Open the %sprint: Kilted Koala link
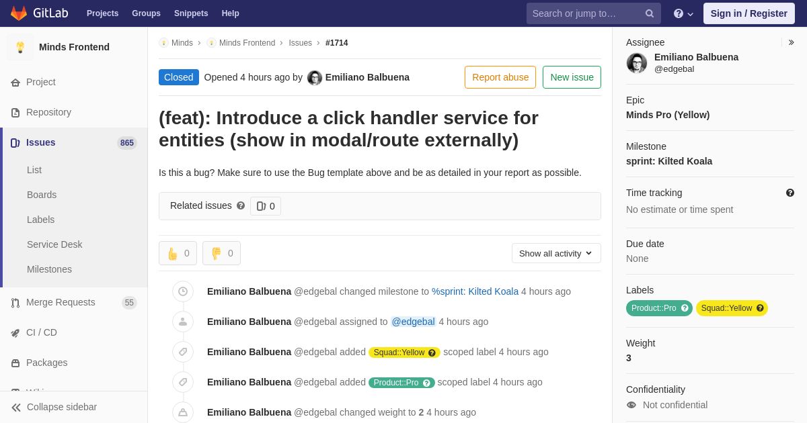This screenshot has width=807, height=423. (x=475, y=291)
